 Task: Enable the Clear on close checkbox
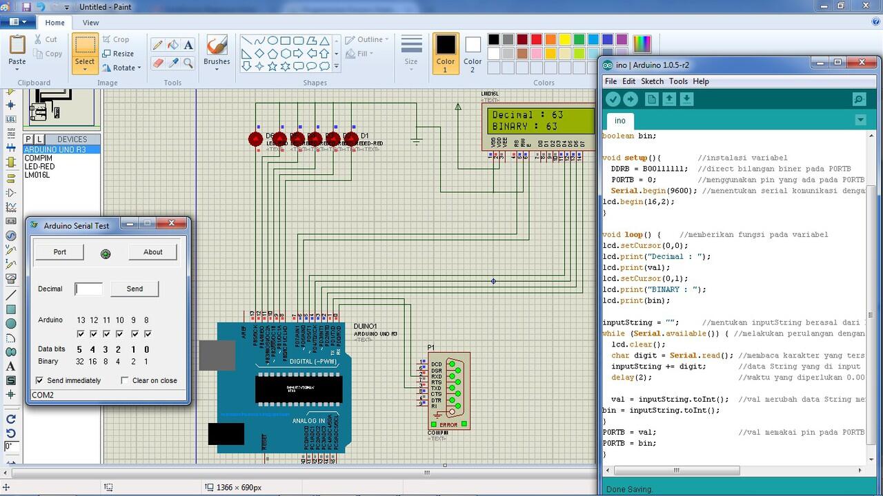[x=125, y=380]
